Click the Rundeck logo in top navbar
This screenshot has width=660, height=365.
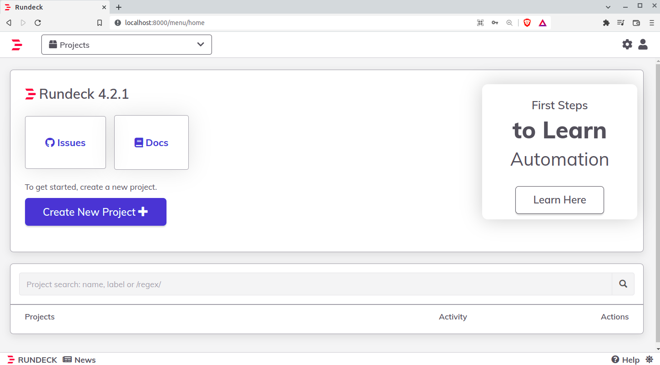[17, 45]
